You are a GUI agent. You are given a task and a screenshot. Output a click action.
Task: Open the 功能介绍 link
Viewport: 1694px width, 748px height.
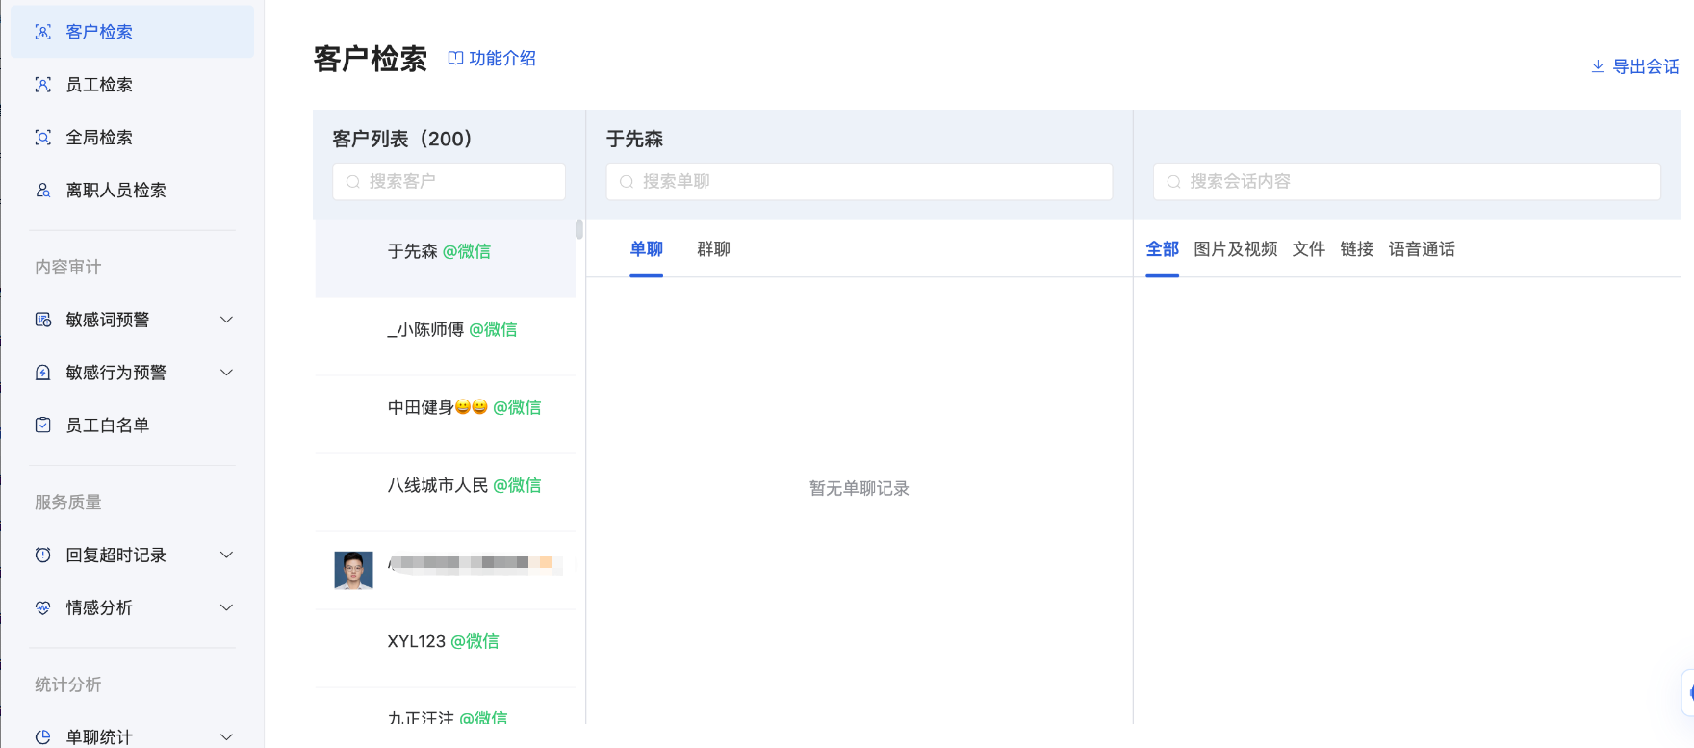click(x=492, y=59)
